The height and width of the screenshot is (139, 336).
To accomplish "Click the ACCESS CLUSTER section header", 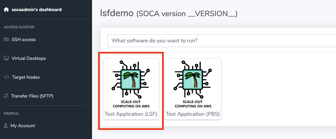I will [x=19, y=27].
